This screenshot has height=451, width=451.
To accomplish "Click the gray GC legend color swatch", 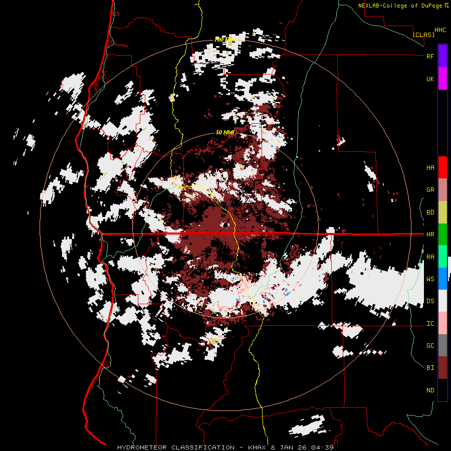I will click(x=442, y=345).
